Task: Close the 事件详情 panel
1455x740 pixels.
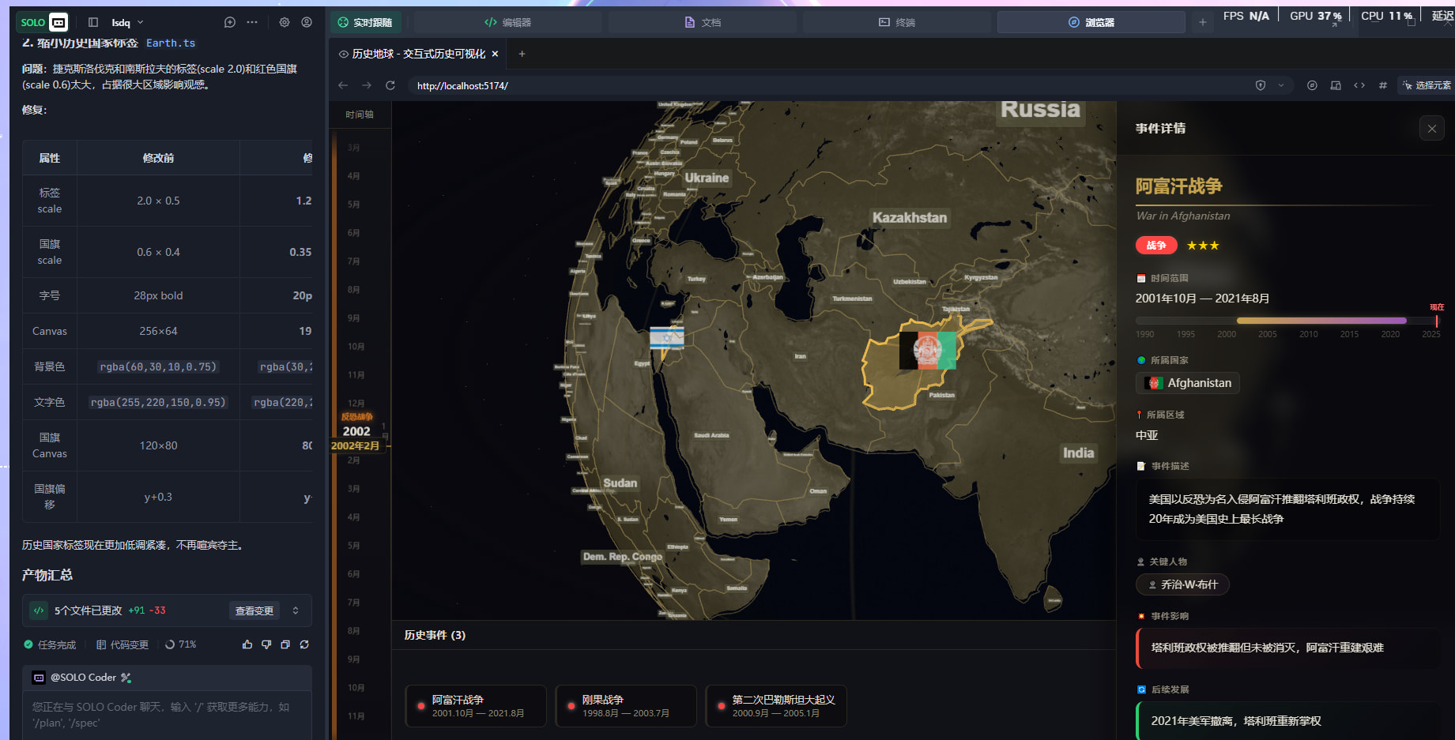Action: tap(1431, 129)
